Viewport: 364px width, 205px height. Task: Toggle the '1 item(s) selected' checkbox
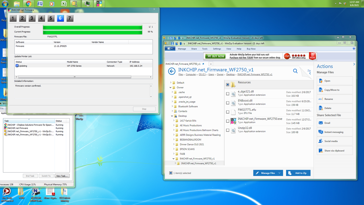pos(171,173)
